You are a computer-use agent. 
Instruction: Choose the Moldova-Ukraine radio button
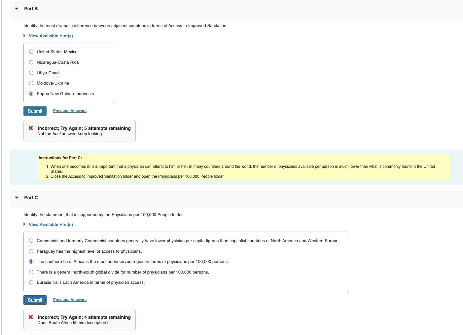31,83
